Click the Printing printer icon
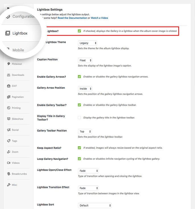 coord(9,108)
